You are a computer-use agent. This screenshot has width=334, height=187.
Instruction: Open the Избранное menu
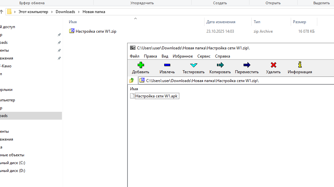pyautogui.click(x=183, y=56)
